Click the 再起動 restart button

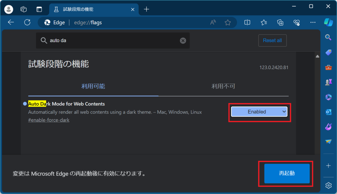point(287,173)
